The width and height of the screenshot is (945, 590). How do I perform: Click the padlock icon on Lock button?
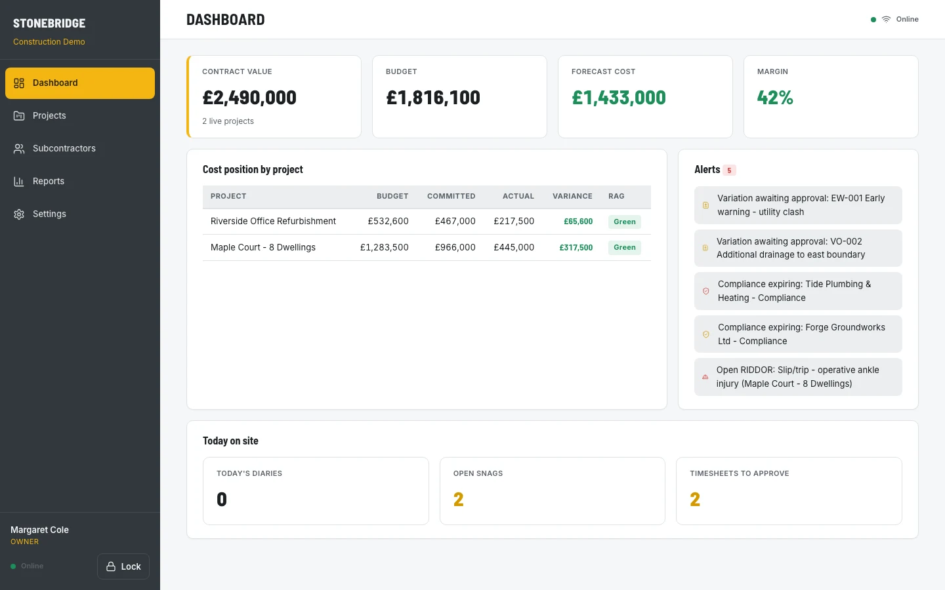coord(112,566)
